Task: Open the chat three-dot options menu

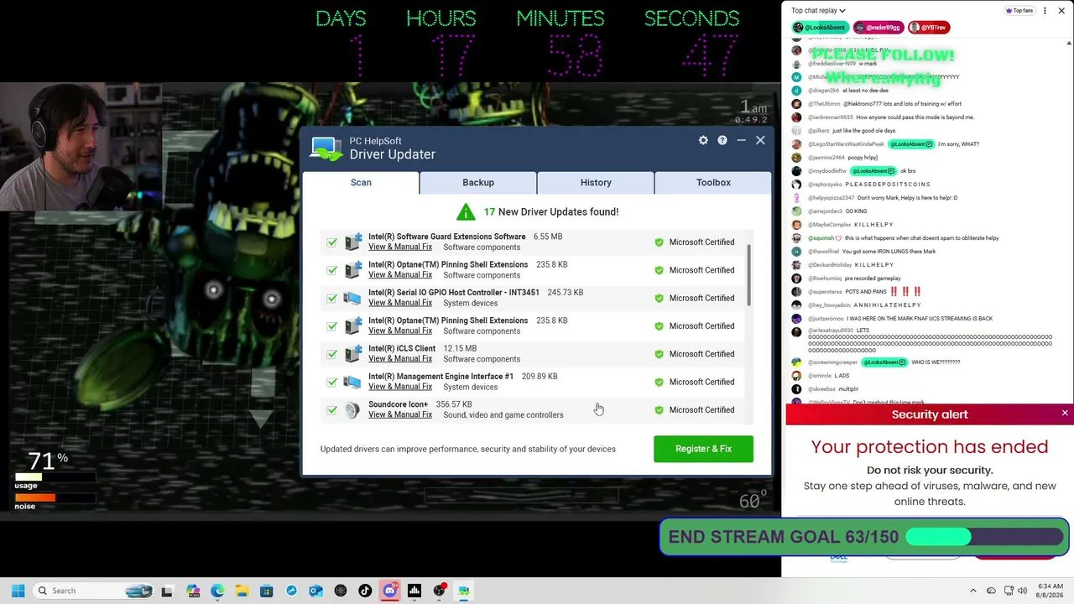Action: (1045, 11)
